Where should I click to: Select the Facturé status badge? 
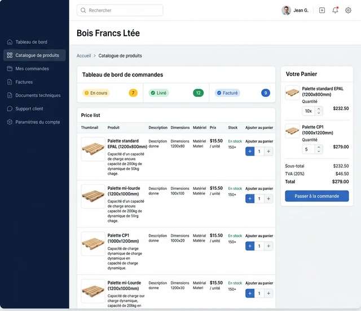pos(227,93)
